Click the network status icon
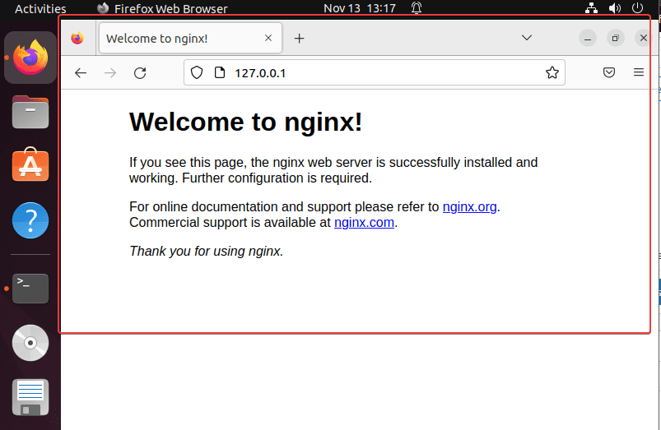The height and width of the screenshot is (430, 661). pos(592,8)
